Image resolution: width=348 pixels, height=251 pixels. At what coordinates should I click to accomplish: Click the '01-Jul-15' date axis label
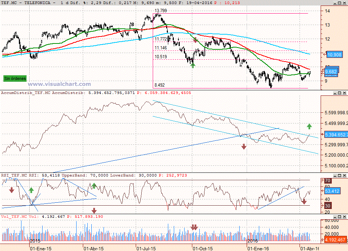click(x=146, y=248)
